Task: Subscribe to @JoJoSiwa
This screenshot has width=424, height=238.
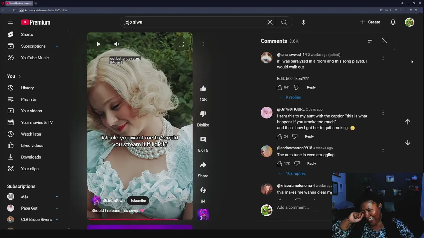Action: coord(138,201)
